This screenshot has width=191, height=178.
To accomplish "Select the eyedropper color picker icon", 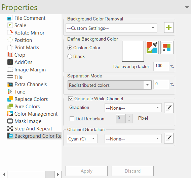I will click(x=152, y=48).
